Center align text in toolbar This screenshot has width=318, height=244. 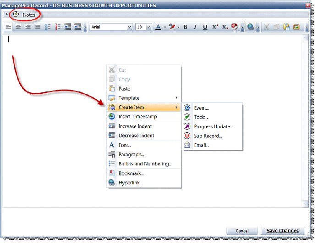click(18, 27)
